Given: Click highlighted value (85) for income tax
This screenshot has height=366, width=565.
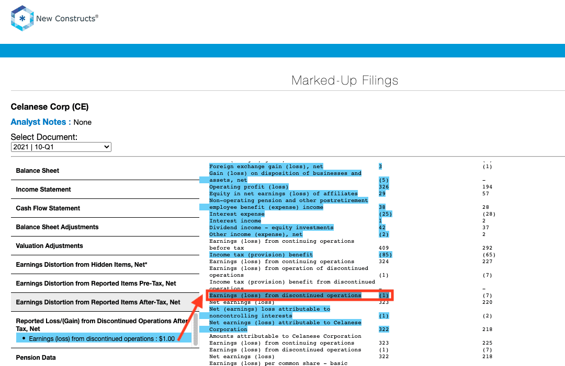Looking at the screenshot, I should pos(385,255).
